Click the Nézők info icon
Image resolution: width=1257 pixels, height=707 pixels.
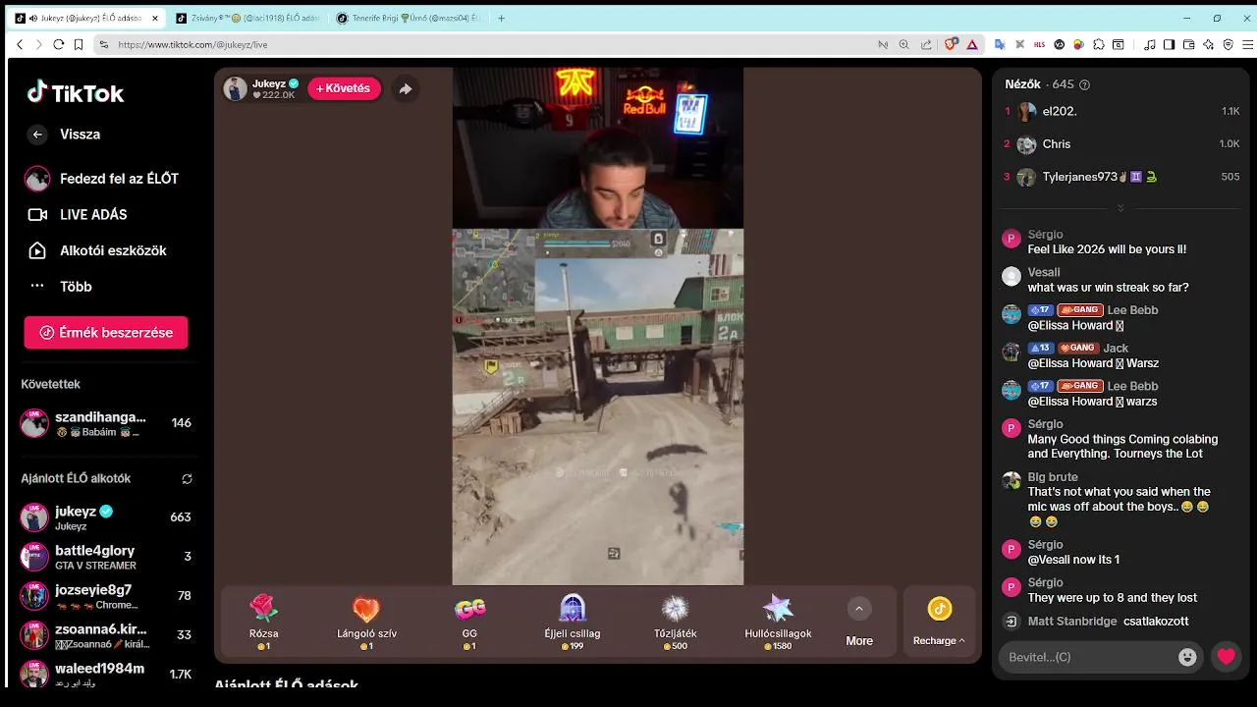click(x=1084, y=85)
